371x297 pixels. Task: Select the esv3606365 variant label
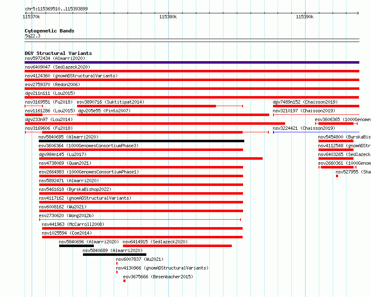(x=343, y=119)
